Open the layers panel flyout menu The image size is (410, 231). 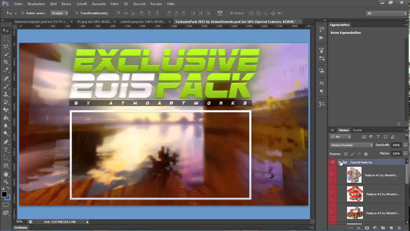[406, 130]
